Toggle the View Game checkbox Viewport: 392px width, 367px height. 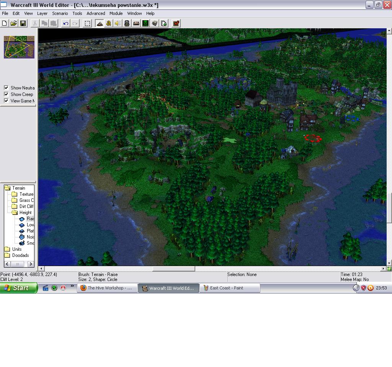click(6, 101)
